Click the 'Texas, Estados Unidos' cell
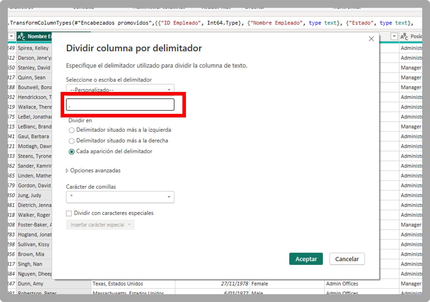 click(x=133, y=284)
